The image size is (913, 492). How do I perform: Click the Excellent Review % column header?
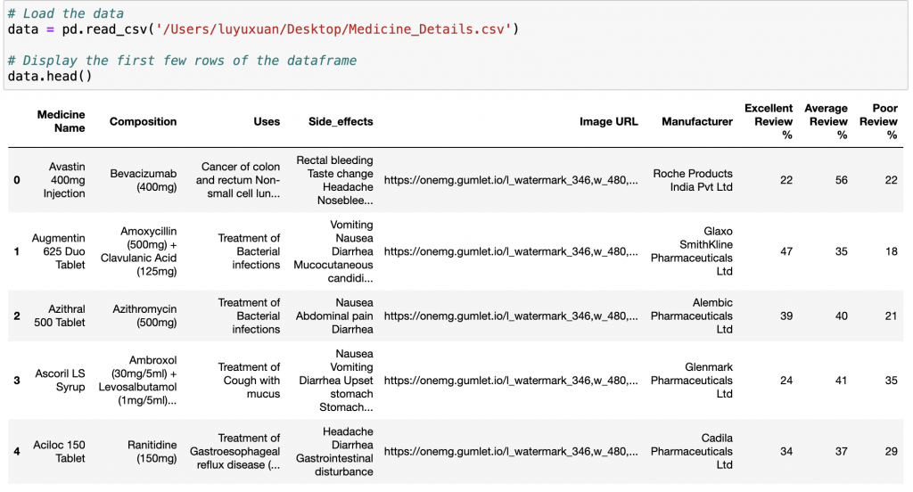769,121
